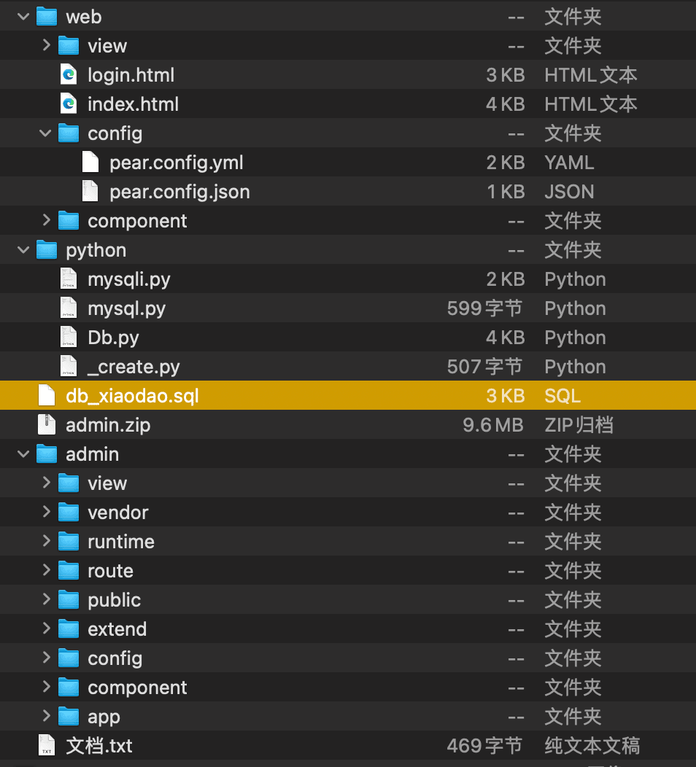Screen dimensions: 696x767
Task: Click the 文档.txt text file icon
Action: [x=47, y=746]
